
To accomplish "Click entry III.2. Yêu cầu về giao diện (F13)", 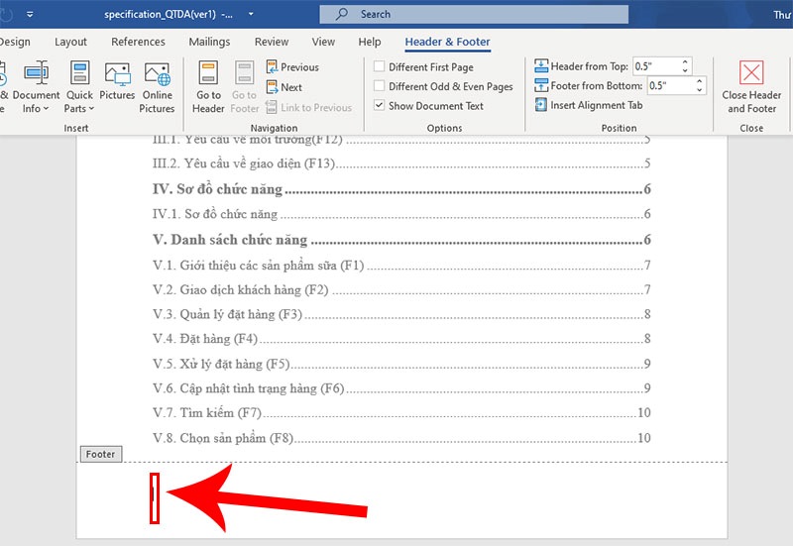I will click(x=401, y=164).
